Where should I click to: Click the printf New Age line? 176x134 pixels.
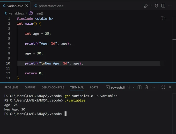pos(54,63)
